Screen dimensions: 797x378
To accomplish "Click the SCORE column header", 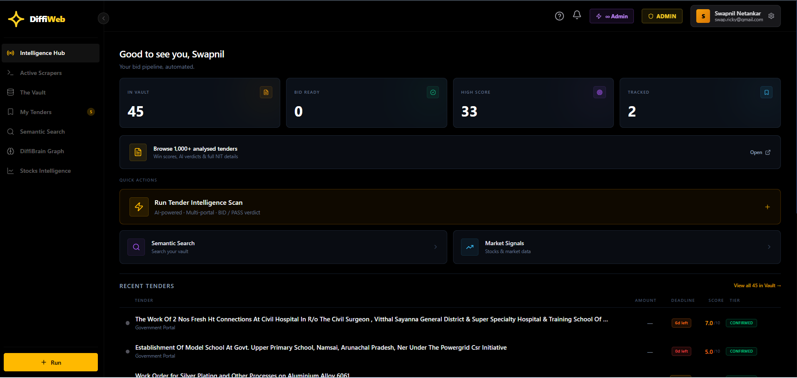I will [x=716, y=301].
